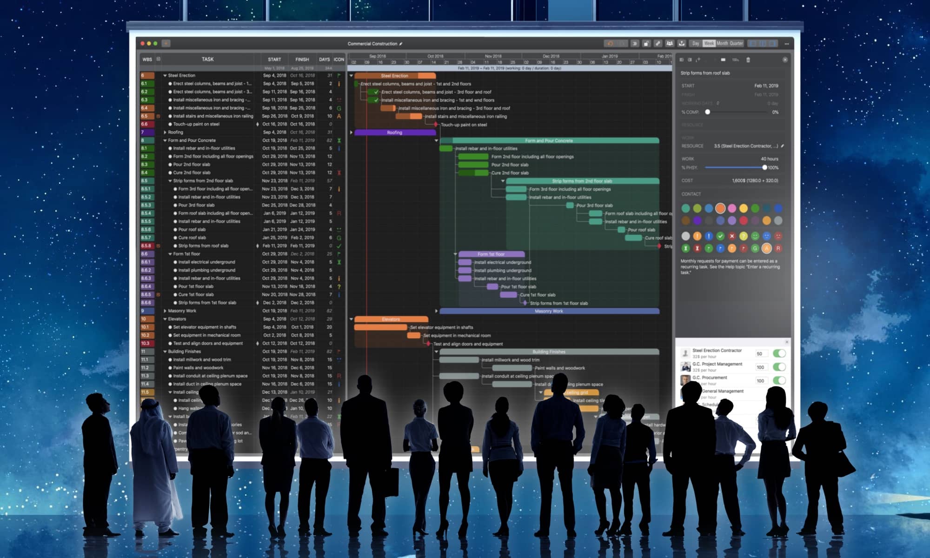Viewport: 930px width, 558px height.
Task: Pick the pink color swatch
Action: click(732, 208)
